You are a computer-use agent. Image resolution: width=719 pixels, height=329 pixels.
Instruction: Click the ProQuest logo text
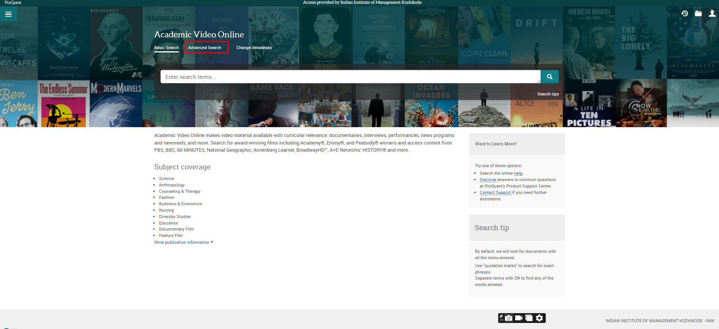pyautogui.click(x=13, y=3)
